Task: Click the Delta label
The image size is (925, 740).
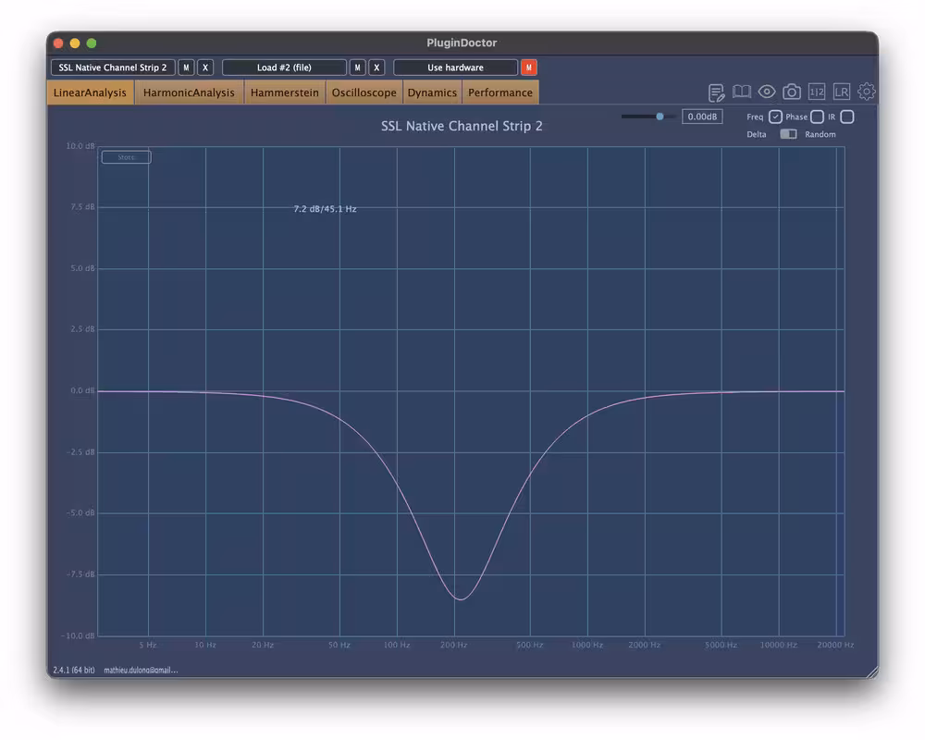Action: 757,134
